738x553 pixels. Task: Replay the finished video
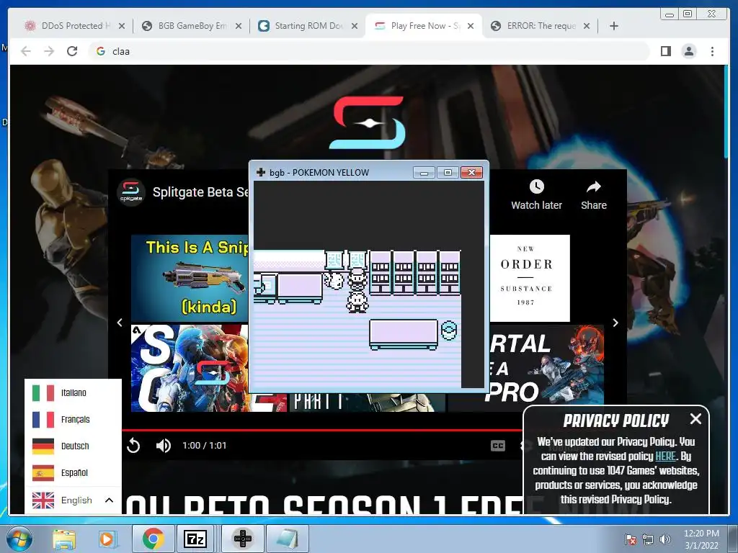(x=133, y=445)
